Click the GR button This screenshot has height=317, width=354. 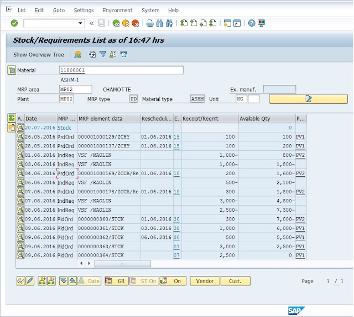pos(117,281)
